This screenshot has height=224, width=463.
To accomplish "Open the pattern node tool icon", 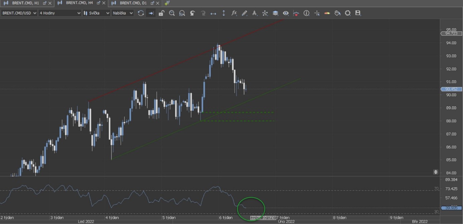I will pos(265,13).
